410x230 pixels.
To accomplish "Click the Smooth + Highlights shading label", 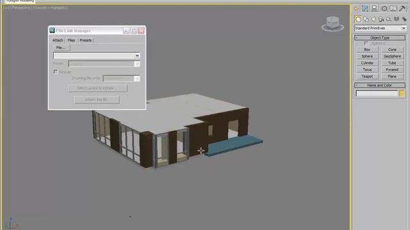I will [51, 8].
